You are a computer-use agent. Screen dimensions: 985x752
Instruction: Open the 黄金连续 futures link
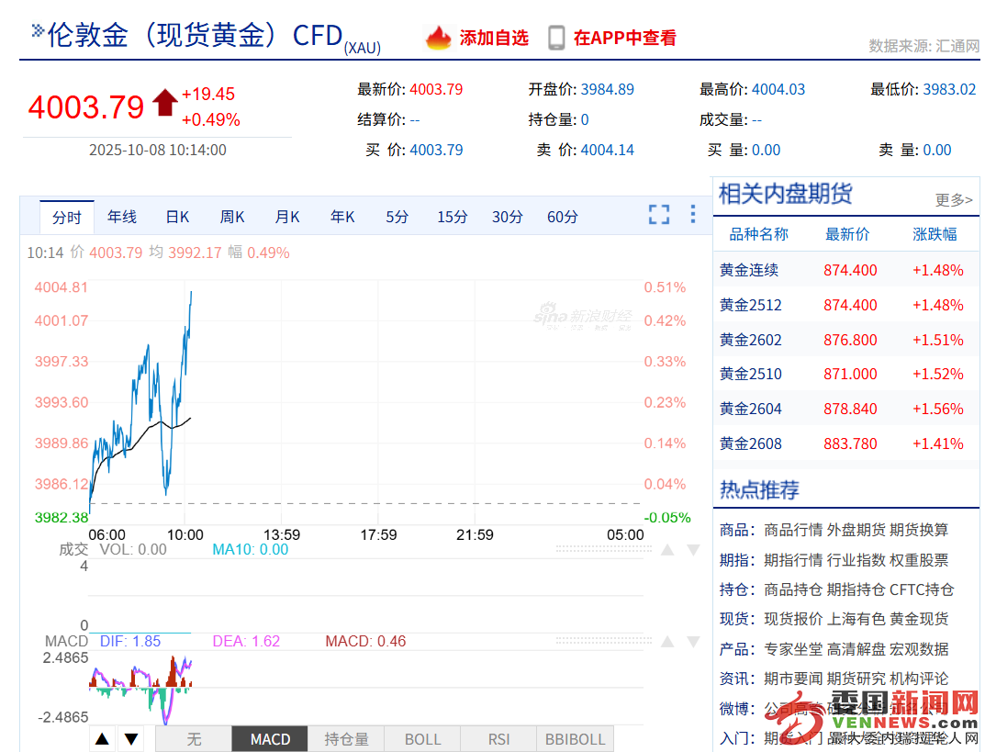[748, 270]
